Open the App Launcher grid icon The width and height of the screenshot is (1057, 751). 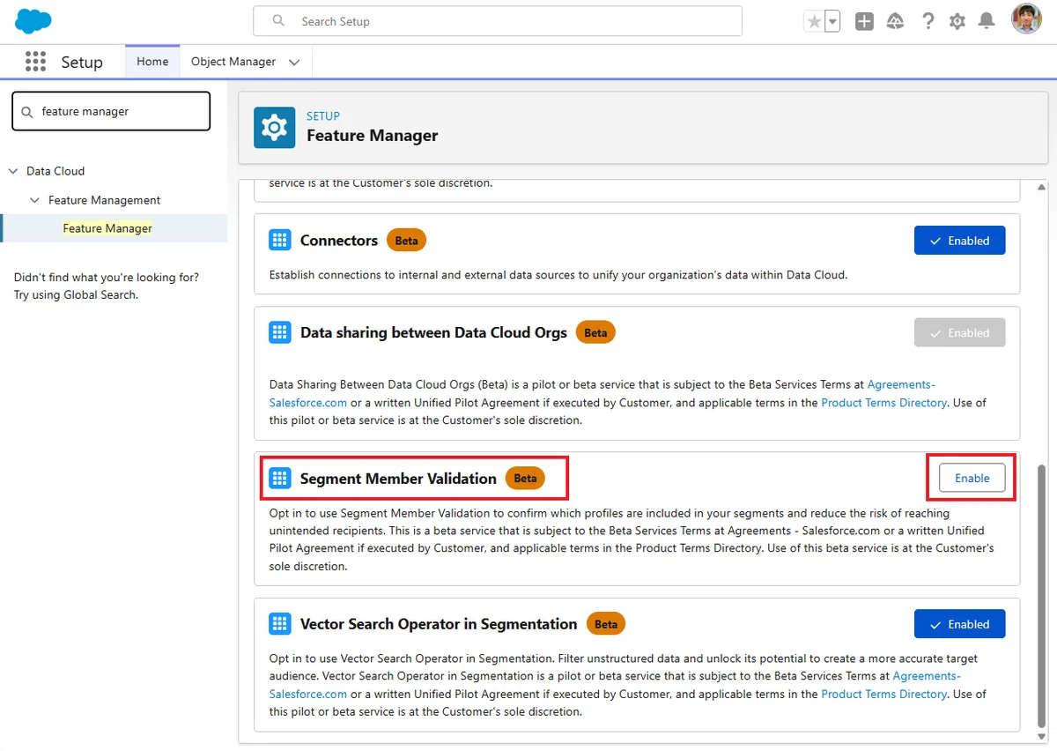click(35, 62)
